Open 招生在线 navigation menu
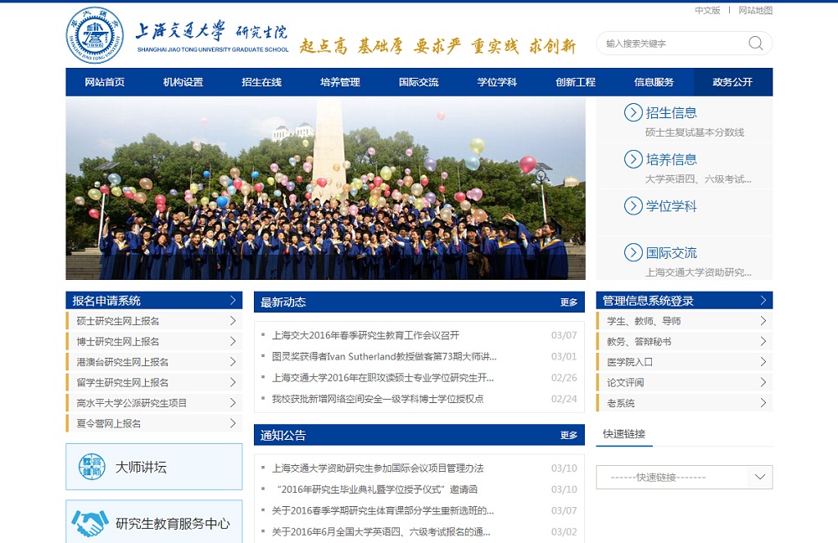 tap(261, 82)
